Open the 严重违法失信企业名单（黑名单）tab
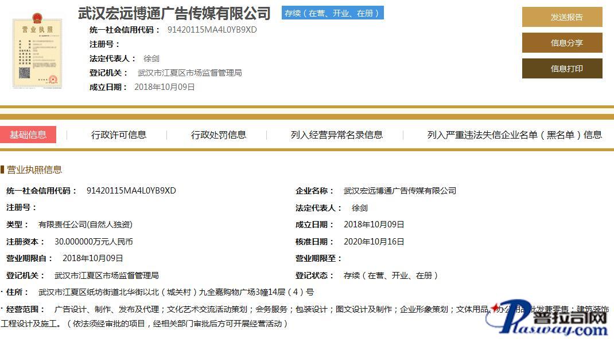 coord(514,135)
